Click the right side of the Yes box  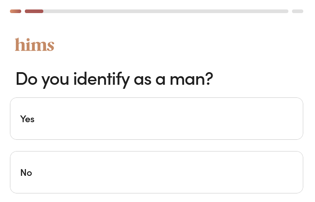pos(280,119)
